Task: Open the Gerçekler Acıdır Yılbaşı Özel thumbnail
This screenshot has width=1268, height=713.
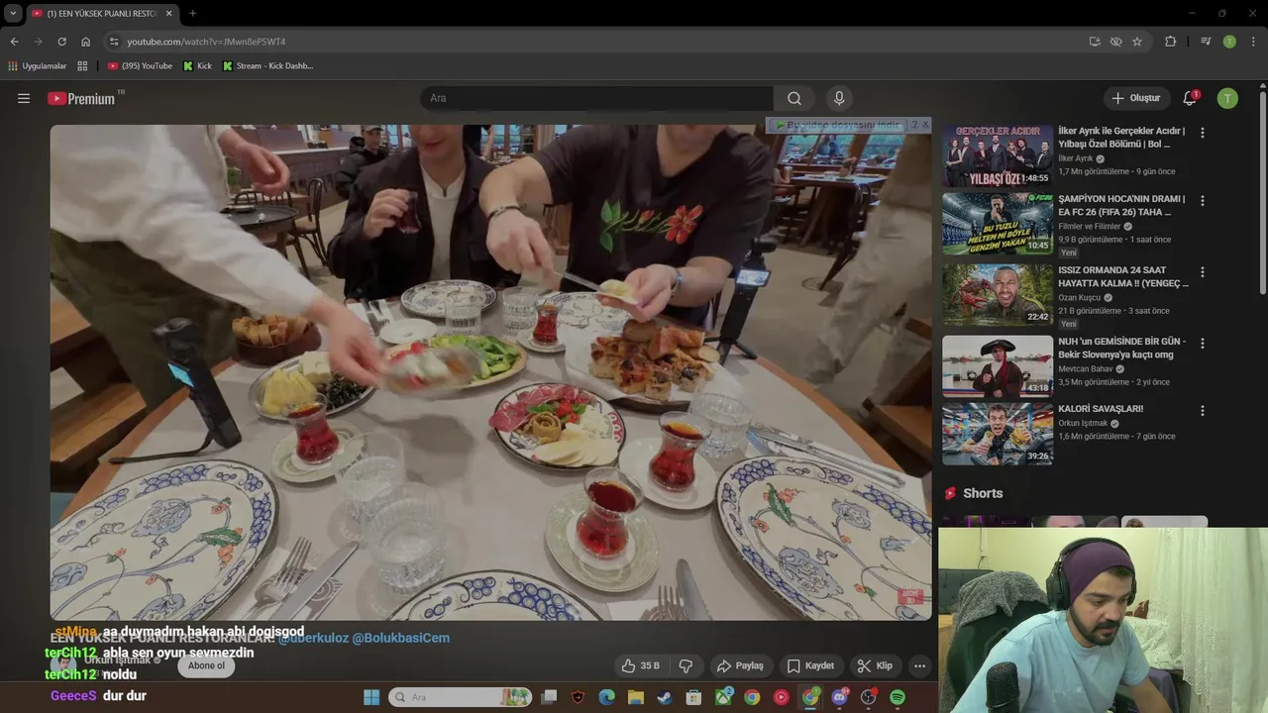Action: [998, 155]
